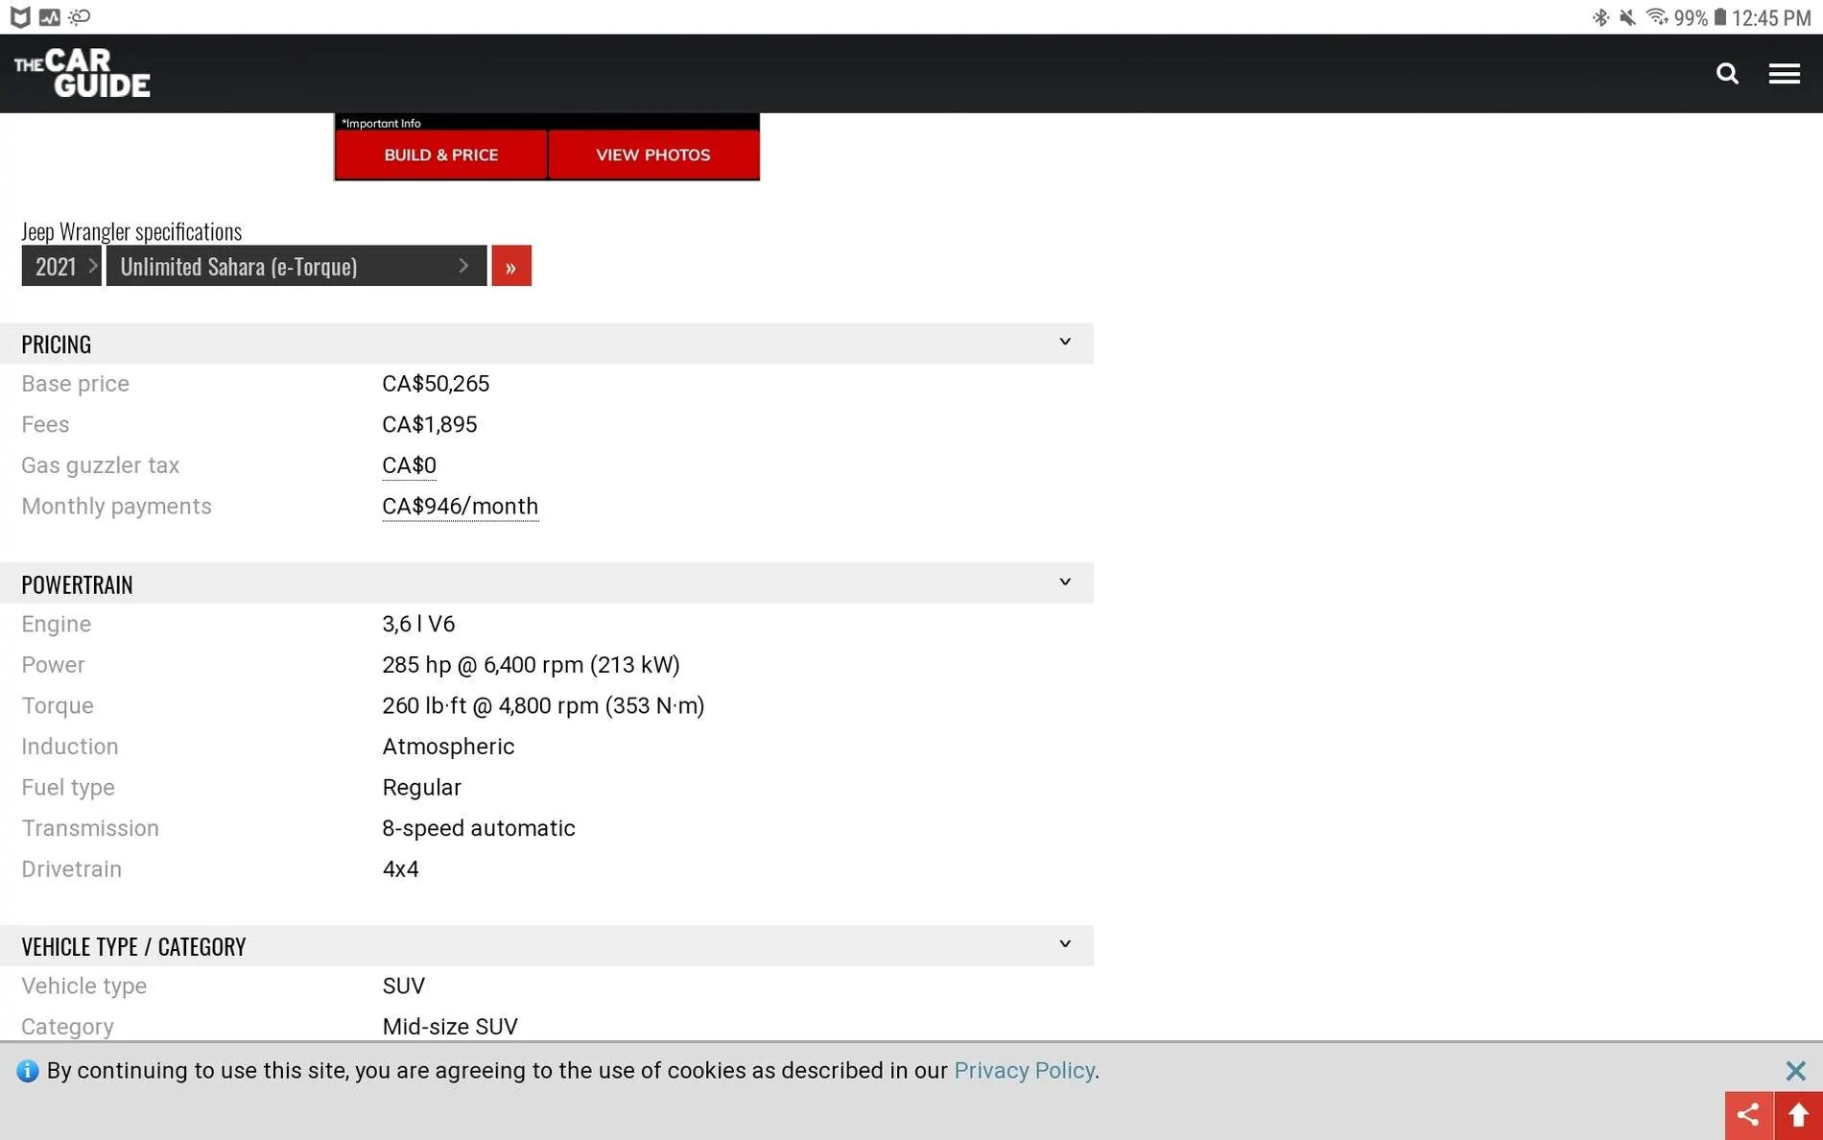Select the Regular fuel type value
This screenshot has height=1140, width=1823.
[422, 788]
